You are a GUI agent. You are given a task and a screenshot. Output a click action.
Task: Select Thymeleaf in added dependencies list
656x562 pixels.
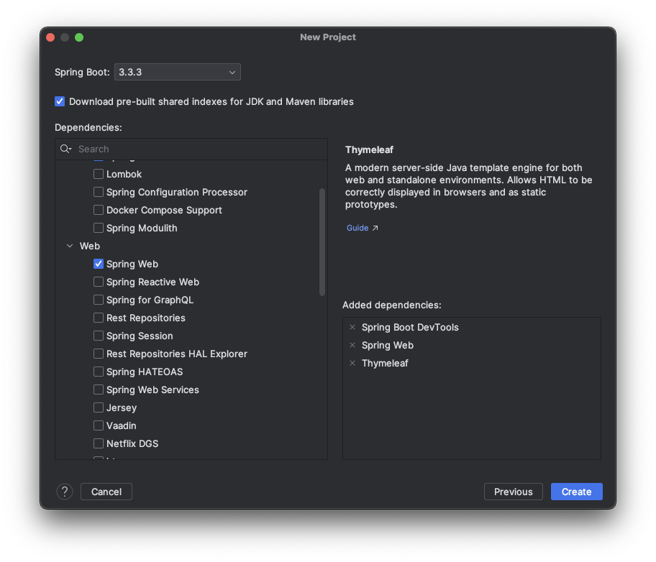[x=385, y=363]
